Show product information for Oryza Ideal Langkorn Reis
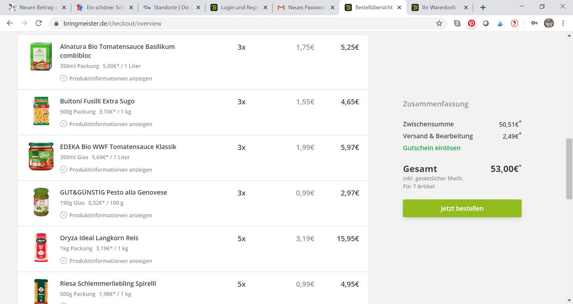The width and height of the screenshot is (573, 304). [x=106, y=261]
